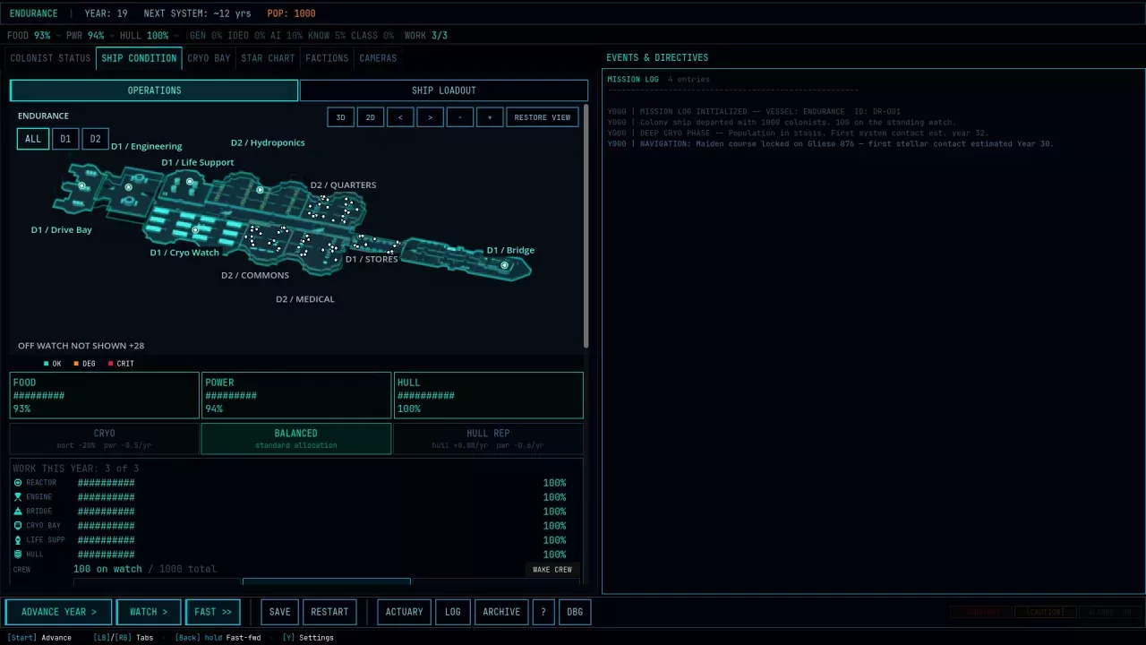
Task: Open the Star Chart tab
Action: coord(268,58)
